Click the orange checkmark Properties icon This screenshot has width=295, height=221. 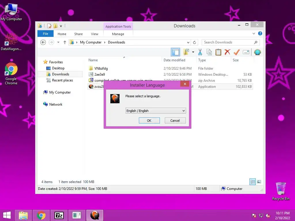[237, 52]
